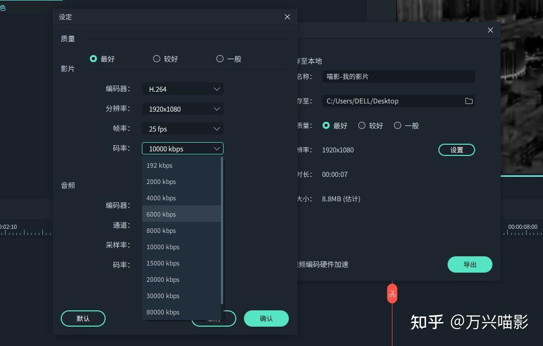Open the 帧率 25 fps dropdown
The height and width of the screenshot is (346, 543).
point(183,128)
